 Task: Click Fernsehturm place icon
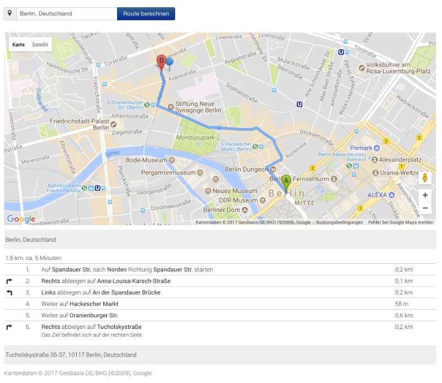point(334,179)
